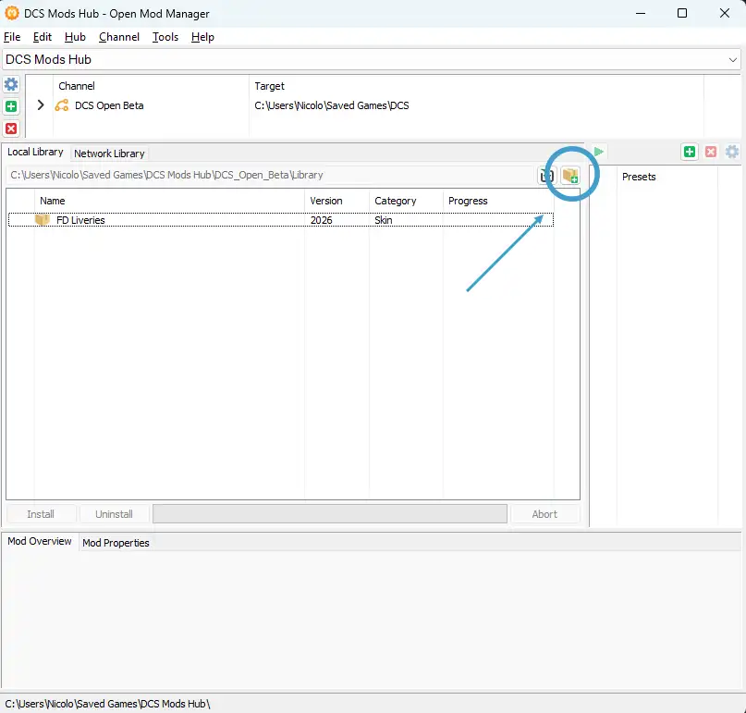Click the install progress bar

(x=330, y=514)
